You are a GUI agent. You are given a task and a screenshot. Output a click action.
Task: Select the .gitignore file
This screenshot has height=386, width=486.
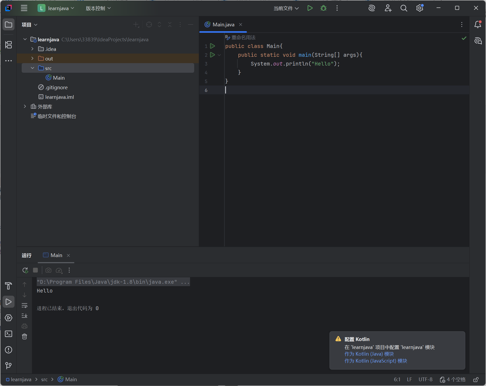[53, 87]
